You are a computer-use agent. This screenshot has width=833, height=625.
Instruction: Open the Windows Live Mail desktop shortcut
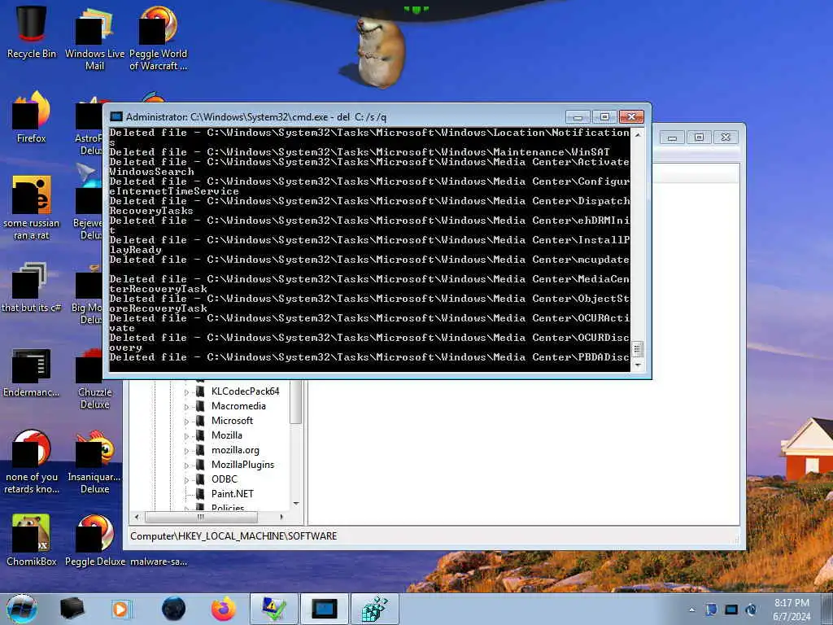click(x=94, y=38)
